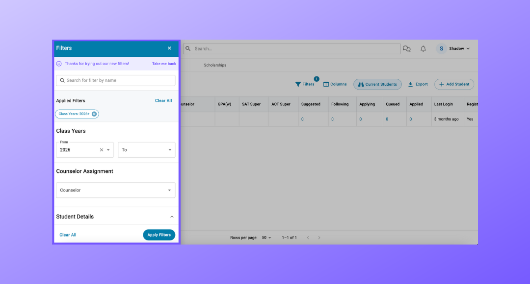
Task: Open the Counselor dropdown
Action: pyautogui.click(x=116, y=190)
